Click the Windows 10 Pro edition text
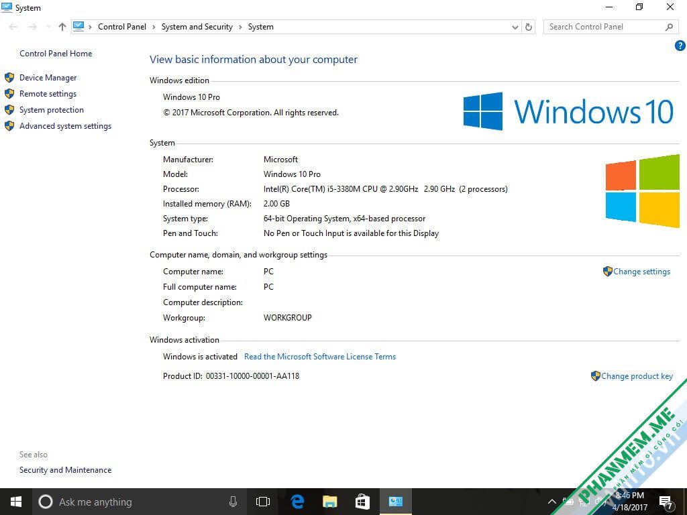The width and height of the screenshot is (687, 515). [191, 97]
